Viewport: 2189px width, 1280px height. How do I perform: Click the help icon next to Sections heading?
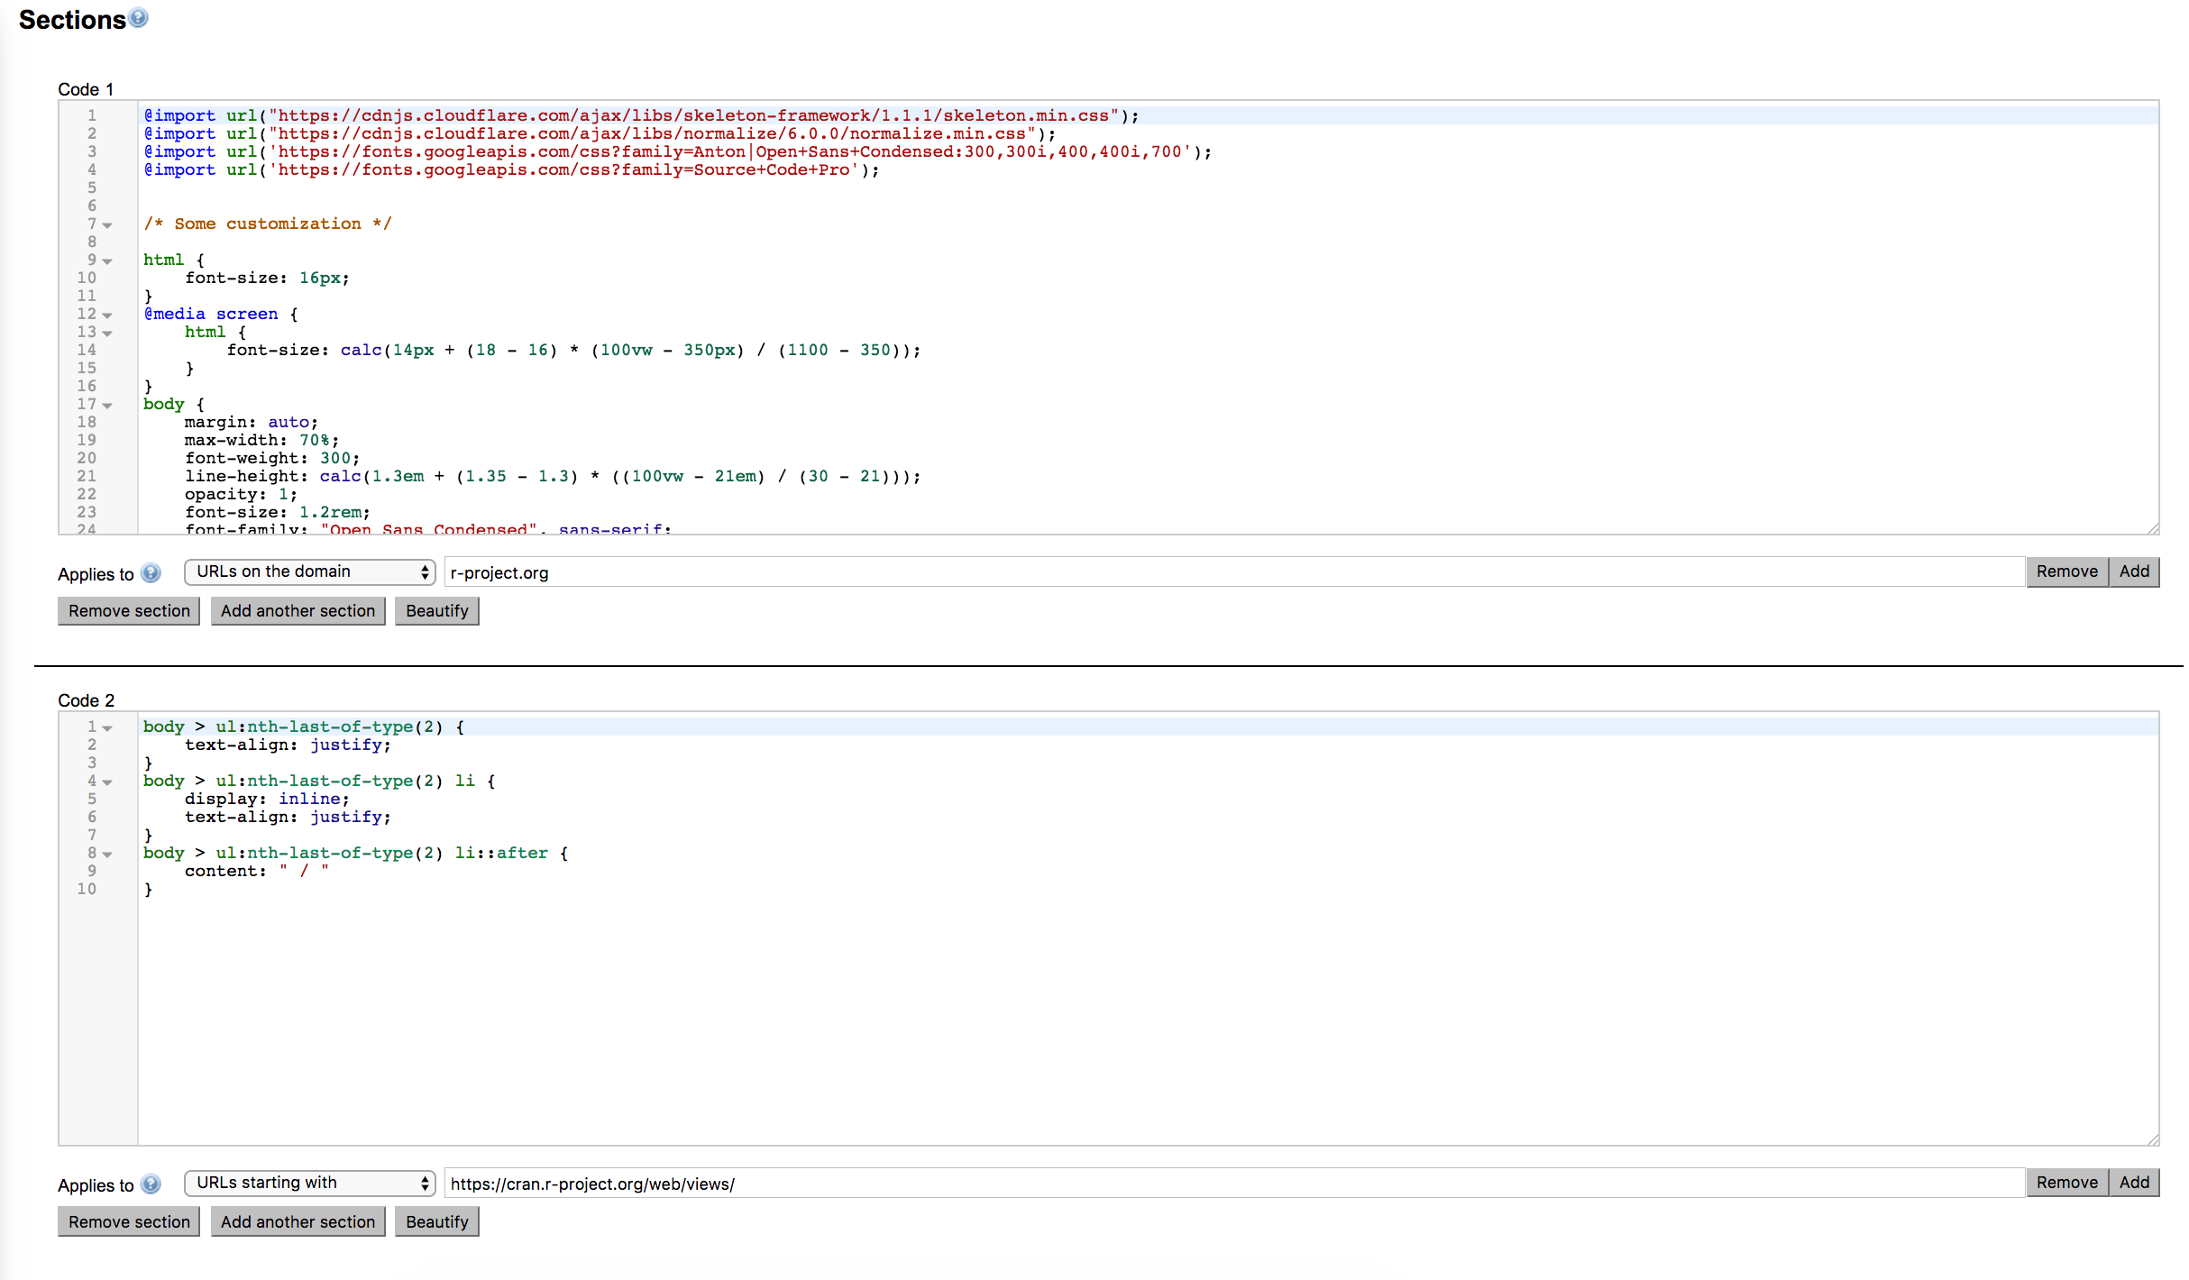(138, 17)
